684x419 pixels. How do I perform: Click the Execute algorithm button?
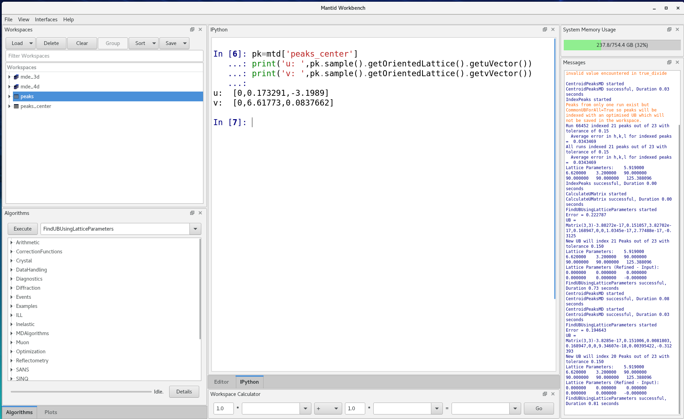(22, 229)
